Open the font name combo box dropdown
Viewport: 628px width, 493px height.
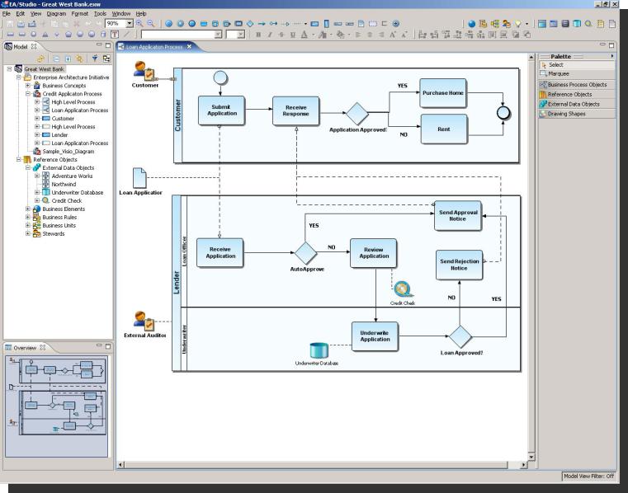218,35
